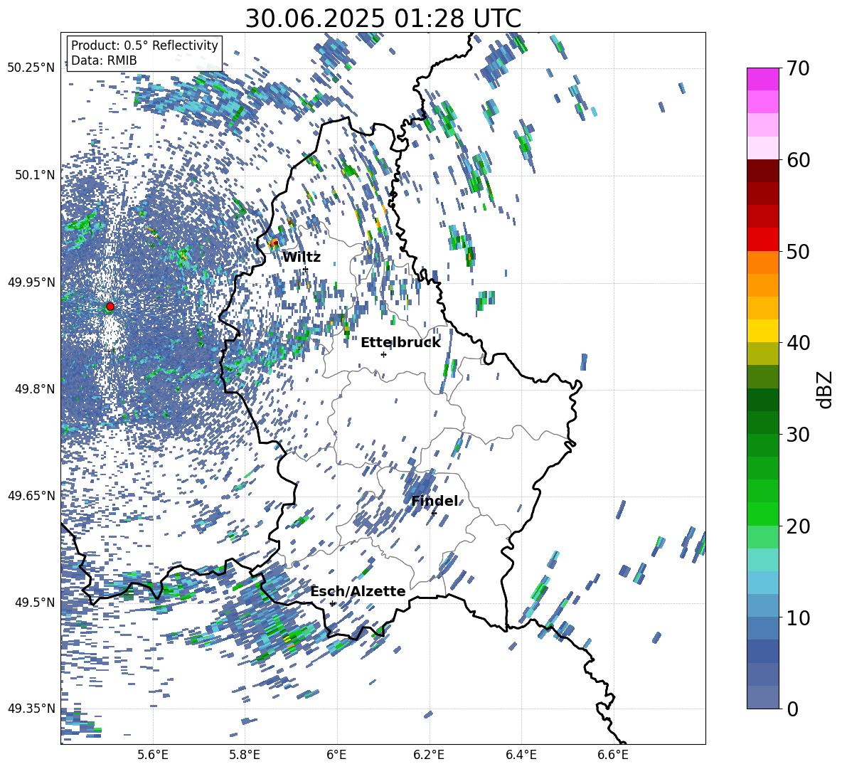Click the Esch/Alzette cross location marker
This screenshot has height=769, width=842.
point(332,603)
